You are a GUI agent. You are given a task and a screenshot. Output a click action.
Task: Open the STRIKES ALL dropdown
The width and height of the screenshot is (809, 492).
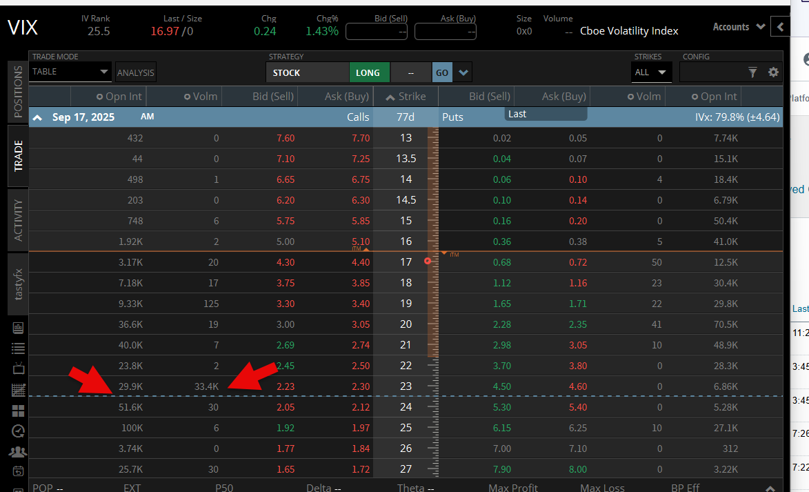click(x=651, y=72)
